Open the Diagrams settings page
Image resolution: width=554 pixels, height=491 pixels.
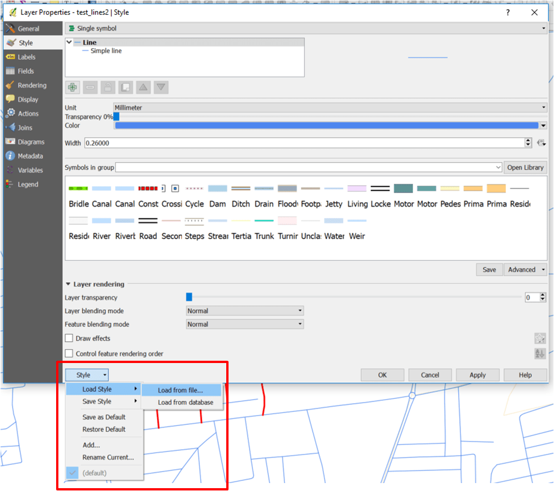[x=32, y=142]
